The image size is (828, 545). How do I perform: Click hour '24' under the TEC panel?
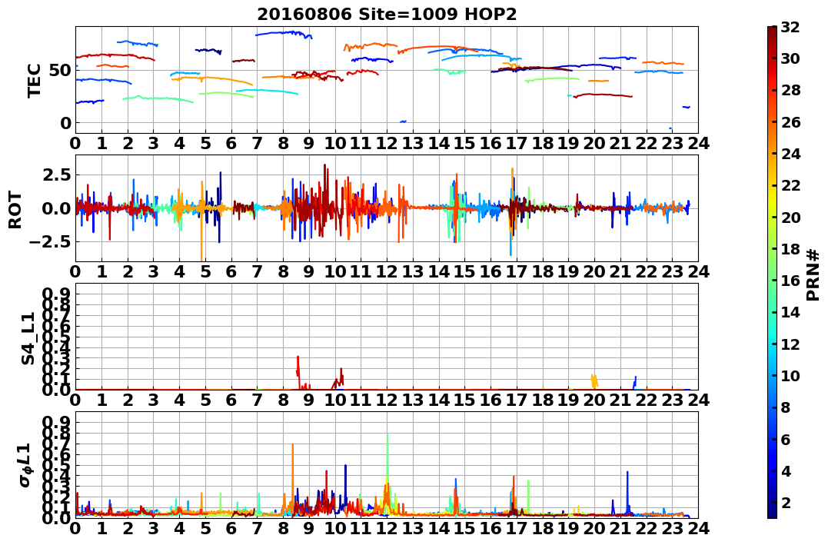[x=698, y=143]
